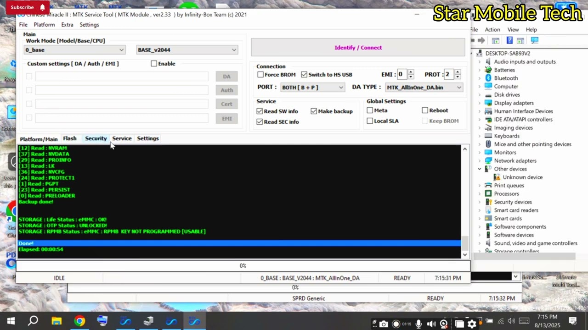Uncheck the Make backup checkbox
Screen dimensions: 588x330
click(x=314, y=111)
